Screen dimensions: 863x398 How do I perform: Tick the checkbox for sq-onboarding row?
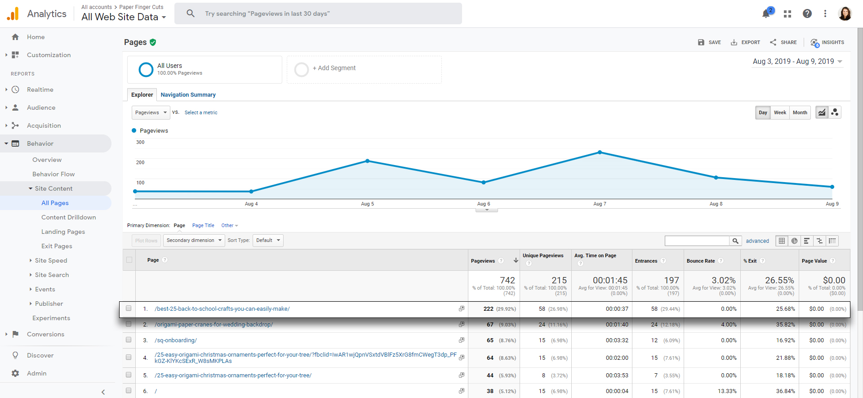click(x=129, y=340)
